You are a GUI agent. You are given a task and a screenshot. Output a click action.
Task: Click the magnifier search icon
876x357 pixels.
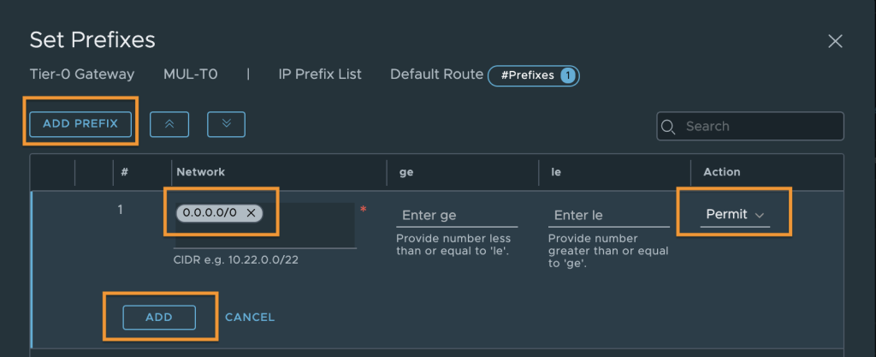pos(667,127)
